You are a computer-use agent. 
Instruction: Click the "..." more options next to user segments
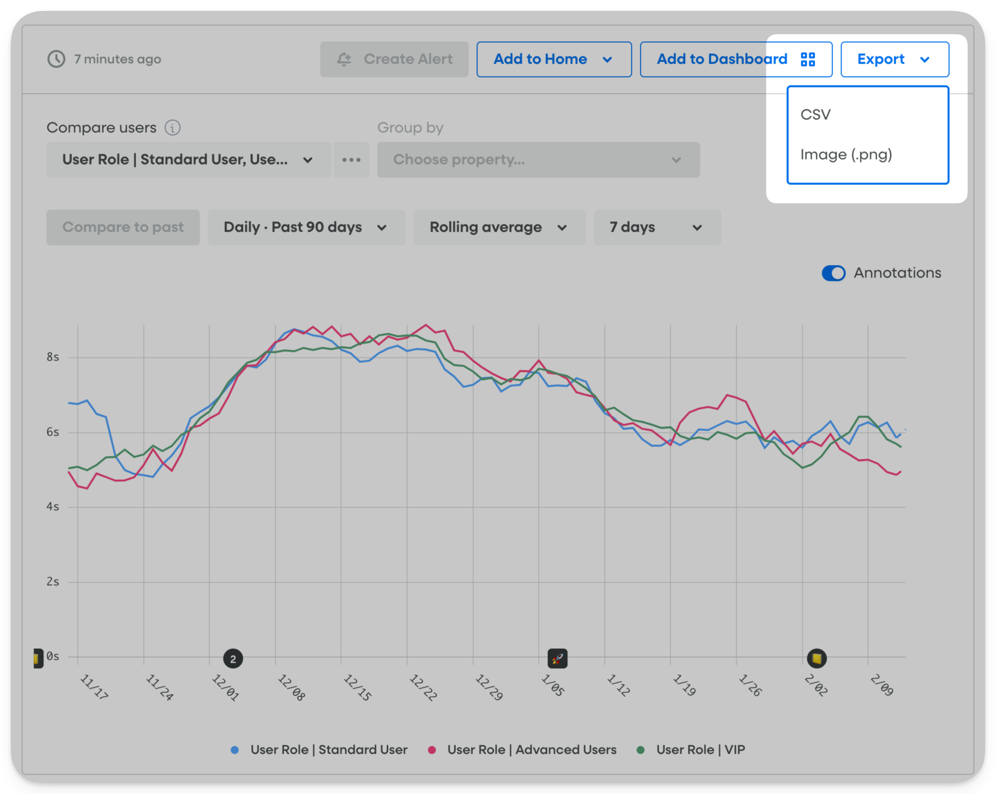click(351, 160)
